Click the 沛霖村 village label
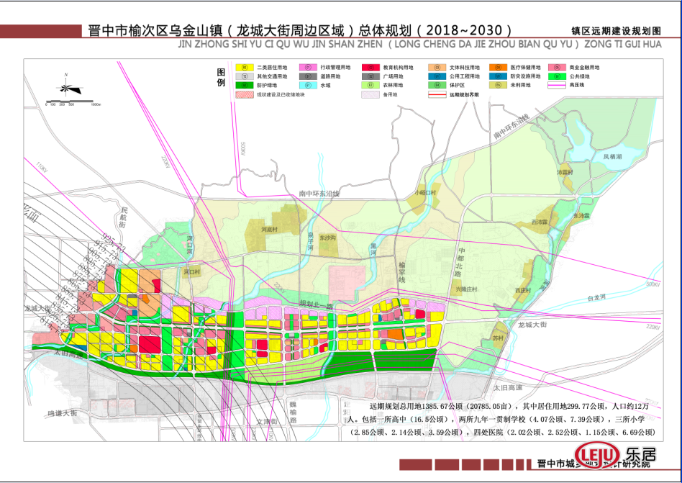Image resolution: width=682 pixels, height=483 pixels. tap(565, 172)
